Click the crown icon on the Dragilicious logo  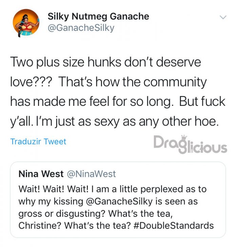tap(184, 137)
